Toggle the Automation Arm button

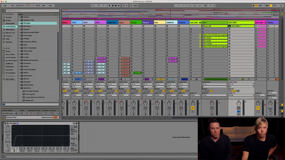pyautogui.click(x=123, y=6)
